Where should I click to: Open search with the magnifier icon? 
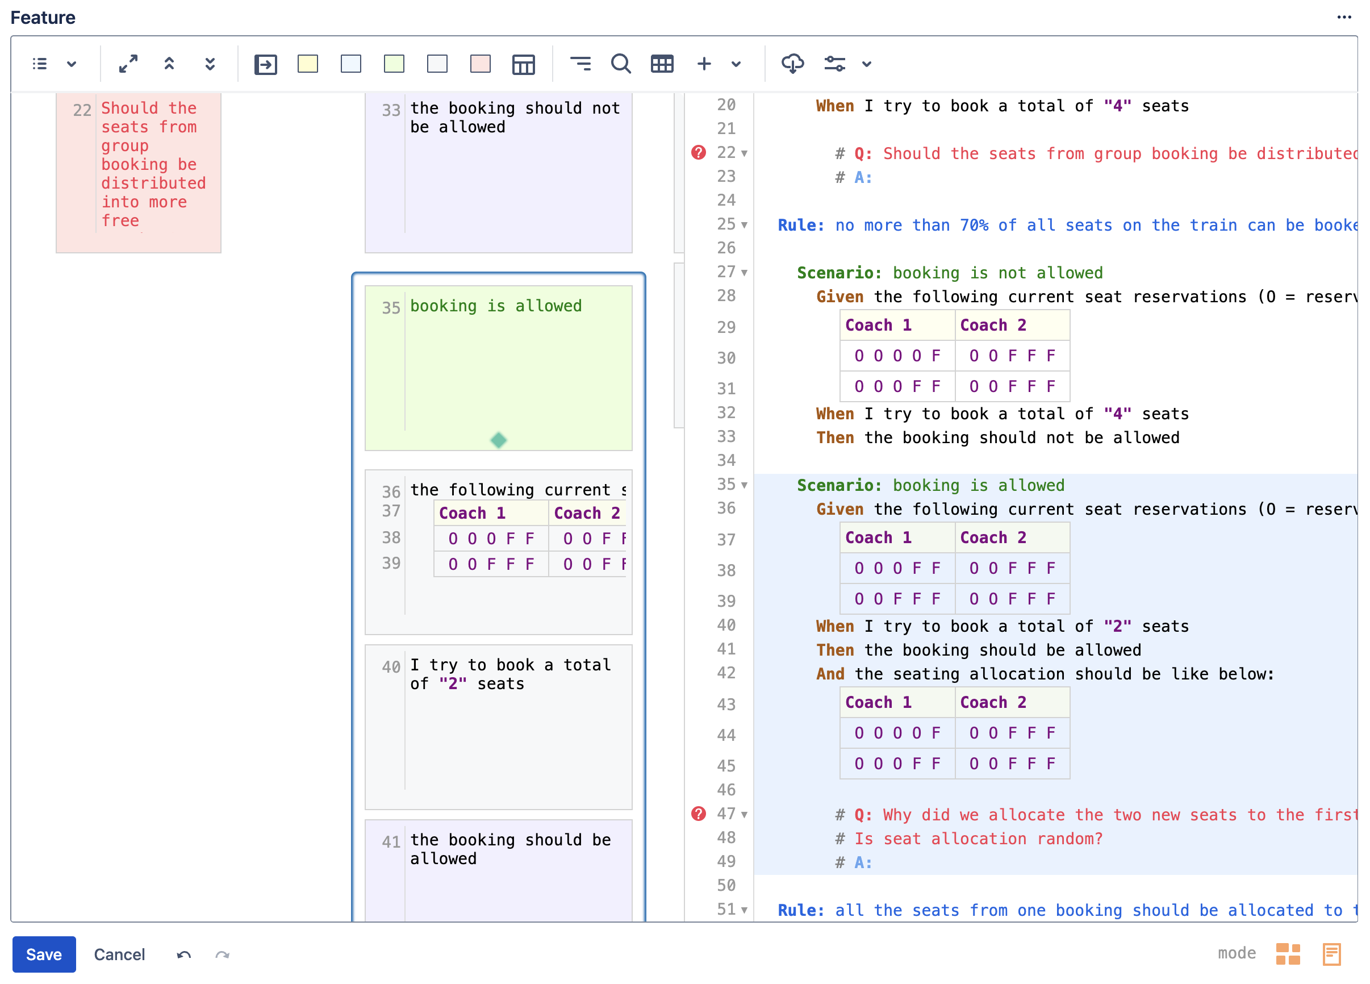click(x=621, y=64)
